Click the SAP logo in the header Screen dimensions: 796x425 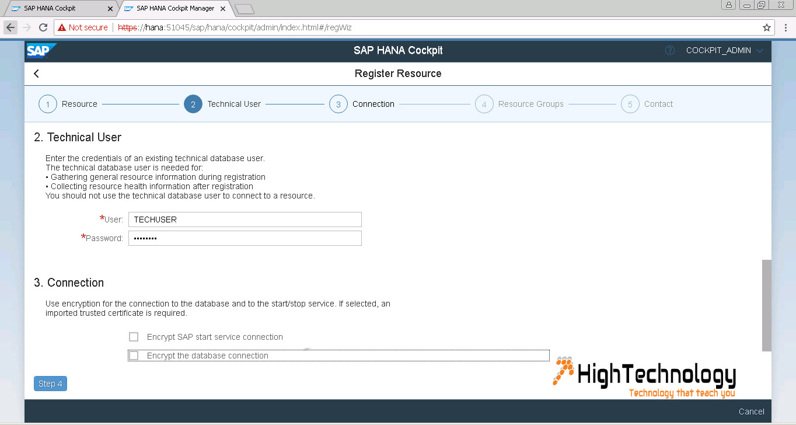click(41, 51)
